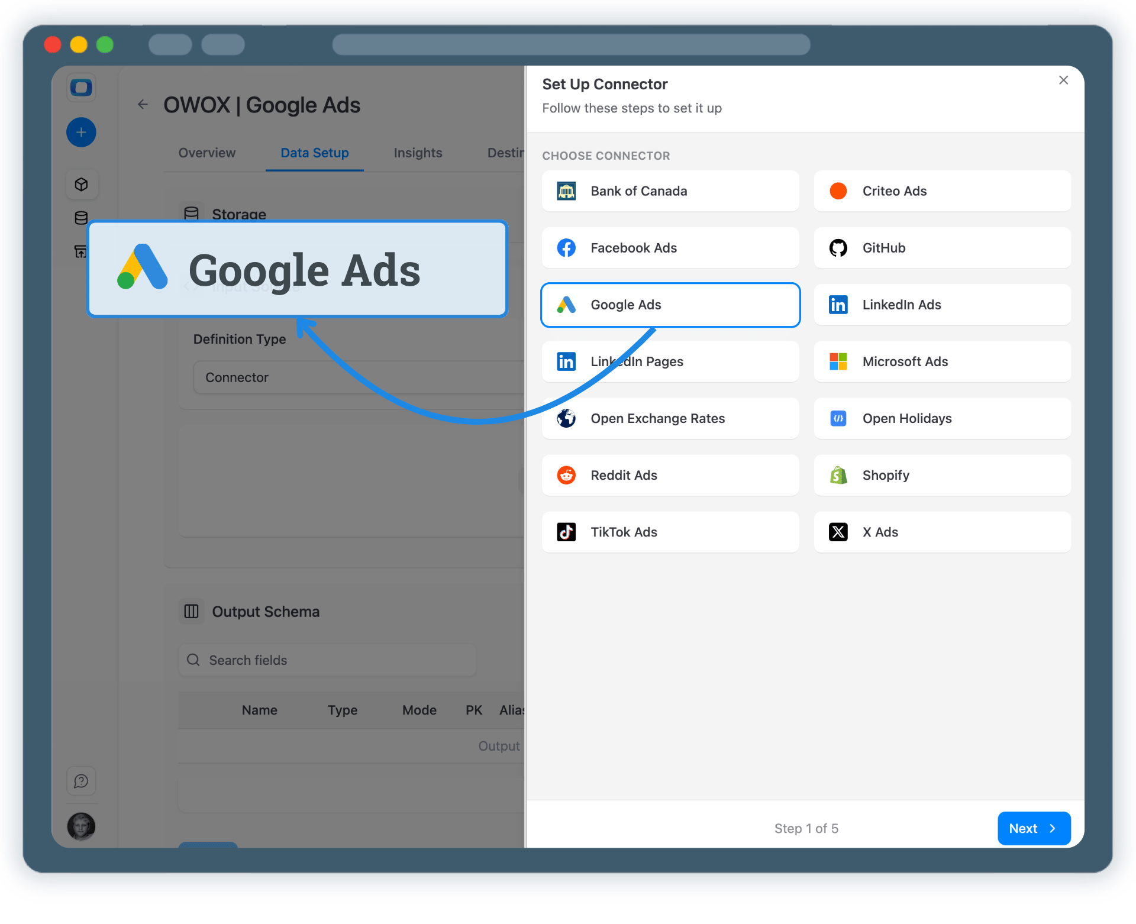1136x924 pixels.
Task: Select the Google Ads connector
Action: coord(670,305)
